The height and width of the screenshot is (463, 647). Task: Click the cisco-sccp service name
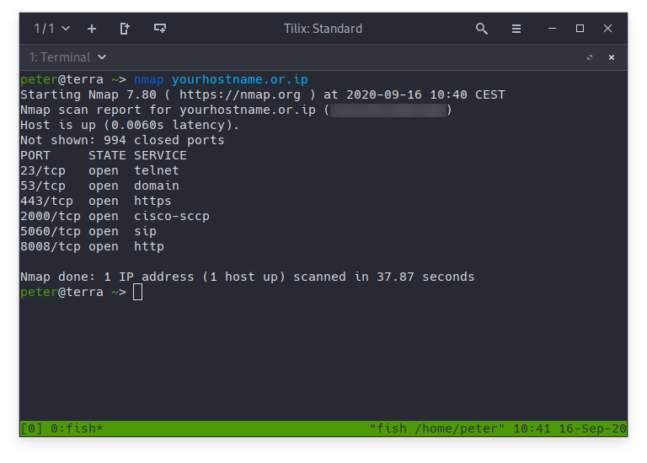coord(172,217)
